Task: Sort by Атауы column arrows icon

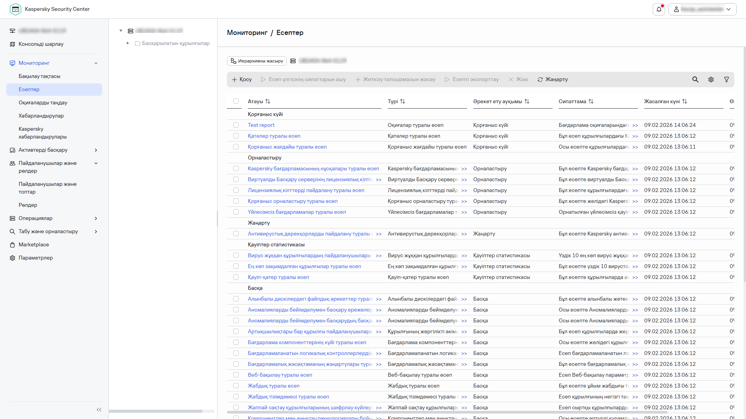Action: [x=268, y=101]
